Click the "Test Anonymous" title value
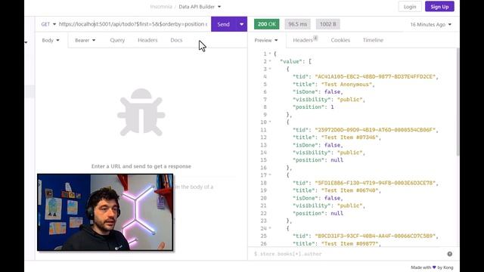484x272 pixels. (x=348, y=84)
